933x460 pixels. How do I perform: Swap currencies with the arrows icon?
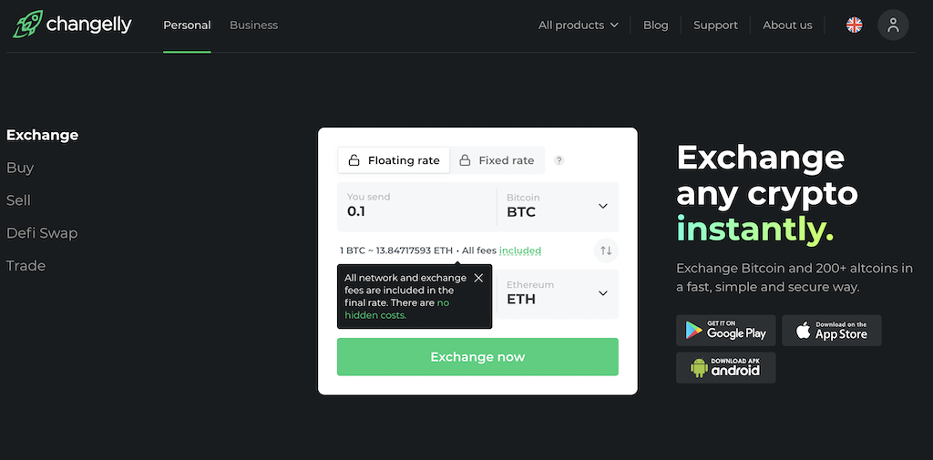point(606,250)
